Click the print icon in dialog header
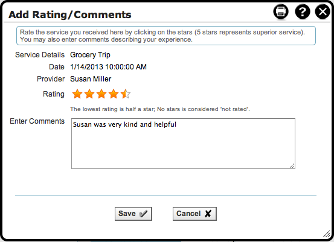Viewport: 334px width, 242px height. tap(281, 11)
